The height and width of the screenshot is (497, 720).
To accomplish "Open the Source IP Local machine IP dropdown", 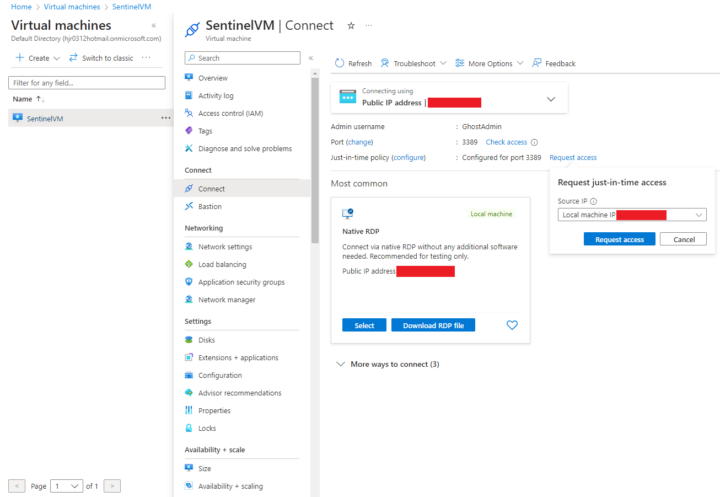I will [x=632, y=215].
